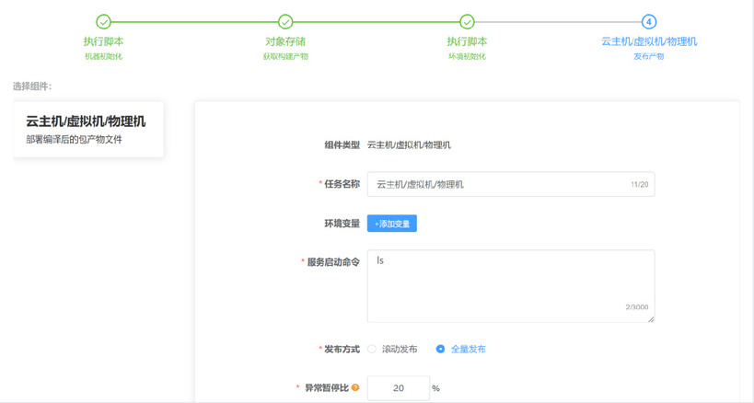Image resolution: width=754 pixels, height=403 pixels.
Task: Click the 环境初始化 step checkmark circle
Action: [x=467, y=21]
